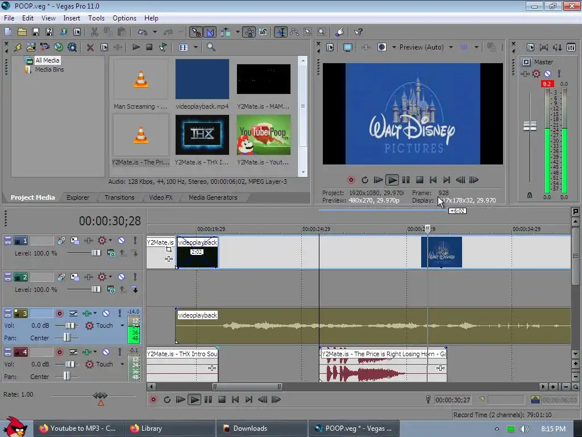Open Video Preview project properties icon
The image size is (582, 437).
click(330, 47)
